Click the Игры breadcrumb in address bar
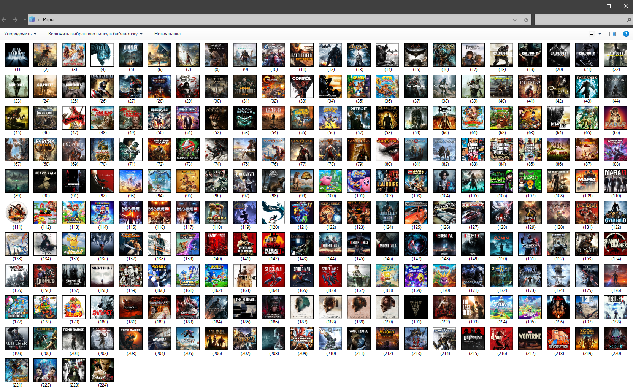The image size is (633, 390). pos(49,20)
